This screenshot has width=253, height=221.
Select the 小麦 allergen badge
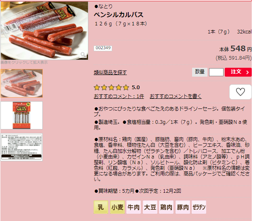coord(117,207)
